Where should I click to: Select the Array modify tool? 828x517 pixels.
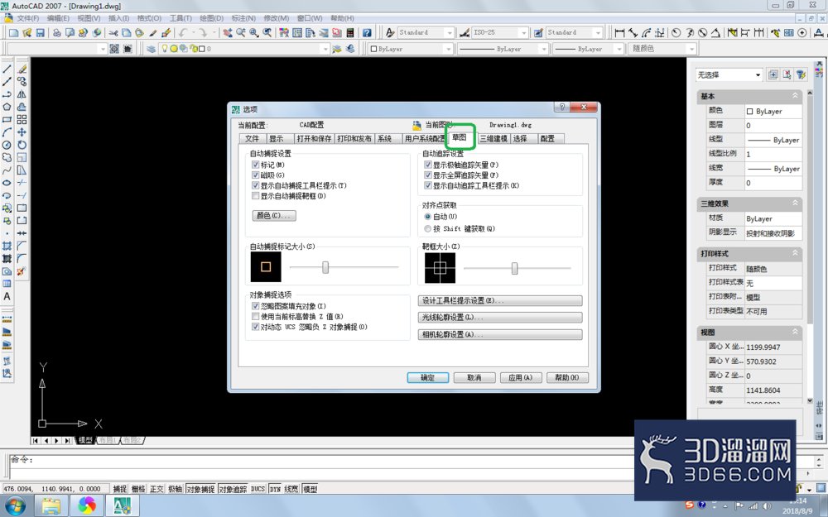22,120
